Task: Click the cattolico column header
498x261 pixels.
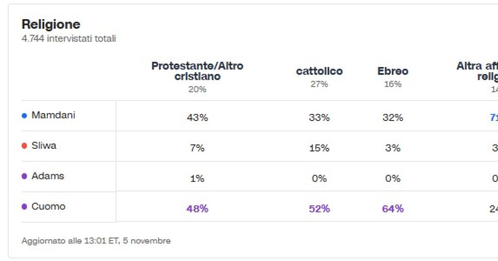Action: pyautogui.click(x=319, y=71)
